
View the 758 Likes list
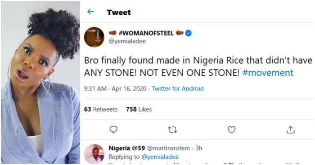139,109
